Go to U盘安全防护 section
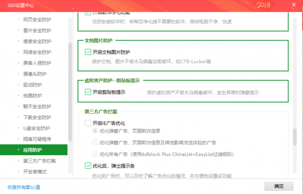Screen dimensions: 303x194 click(37, 128)
